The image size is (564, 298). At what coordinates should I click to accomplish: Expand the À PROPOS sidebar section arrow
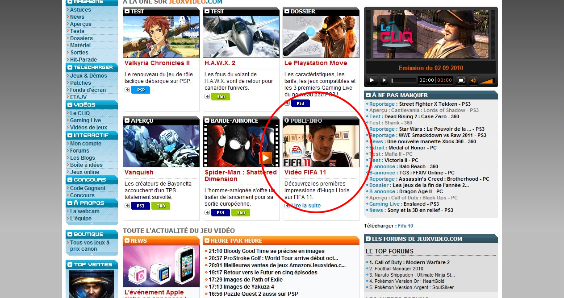click(70, 203)
